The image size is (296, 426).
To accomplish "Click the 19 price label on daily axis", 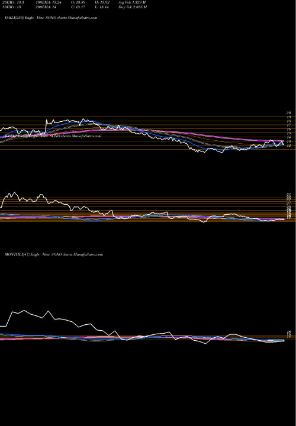I will (x=289, y=117).
